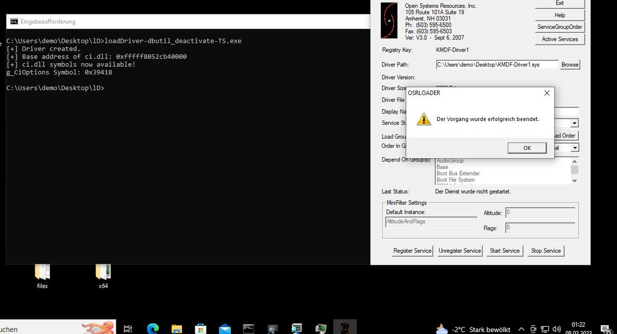Viewport: 617px width, 334px height.
Task: Click the network tray icon
Action: pos(545,329)
